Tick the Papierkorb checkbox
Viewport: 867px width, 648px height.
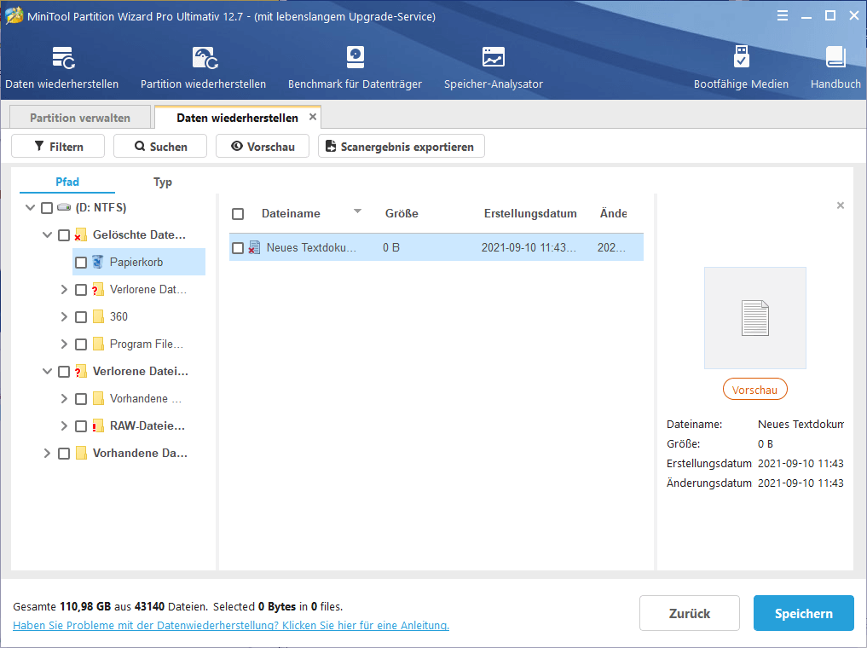click(x=81, y=263)
